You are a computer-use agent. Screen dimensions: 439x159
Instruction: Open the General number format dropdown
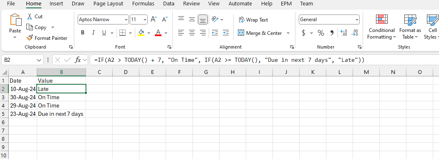tap(357, 20)
